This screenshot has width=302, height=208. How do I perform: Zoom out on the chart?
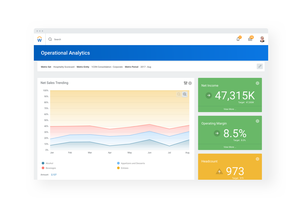point(179,94)
